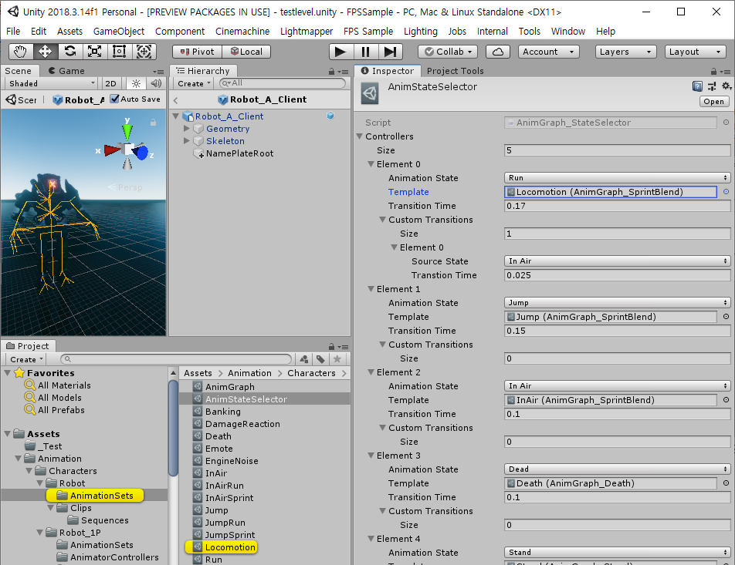Open Collab dropdown

[x=448, y=52]
